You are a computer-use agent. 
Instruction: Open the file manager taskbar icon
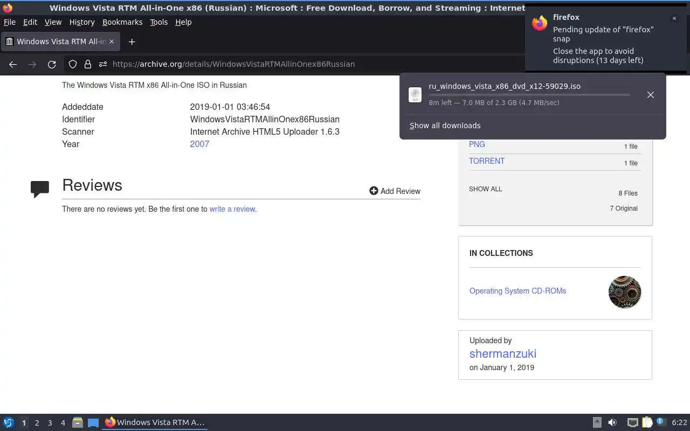pyautogui.click(x=78, y=422)
